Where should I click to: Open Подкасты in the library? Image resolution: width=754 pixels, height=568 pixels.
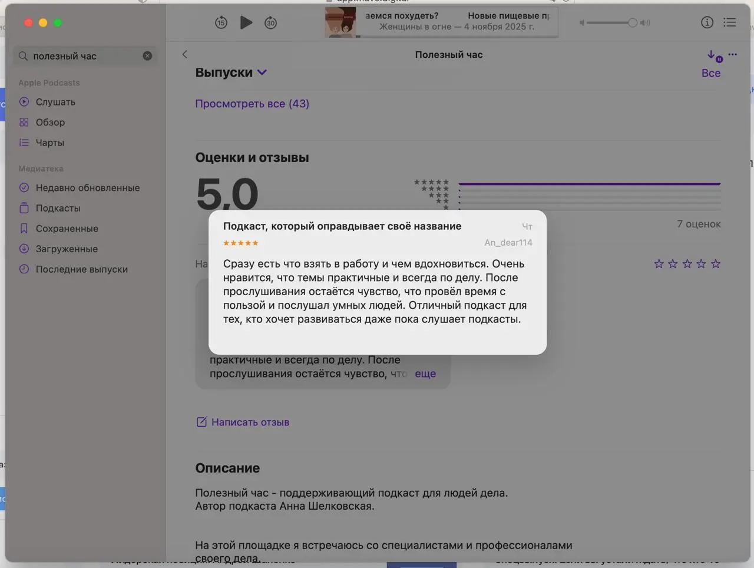[58, 208]
